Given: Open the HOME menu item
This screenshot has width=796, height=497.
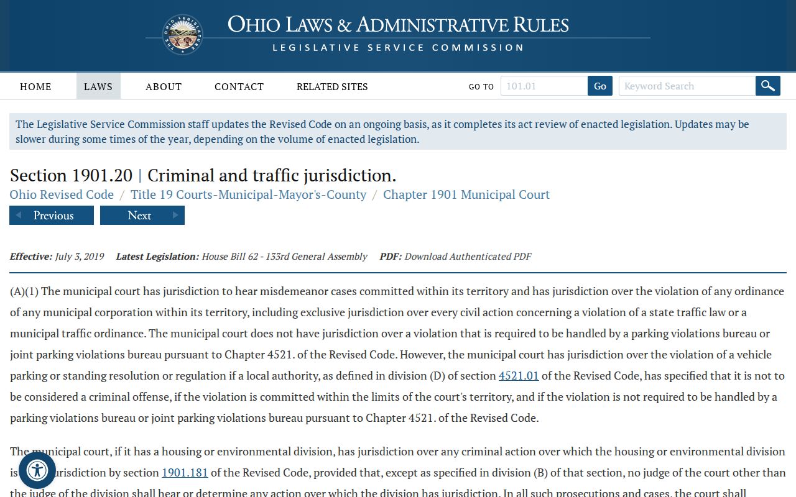Looking at the screenshot, I should (35, 86).
